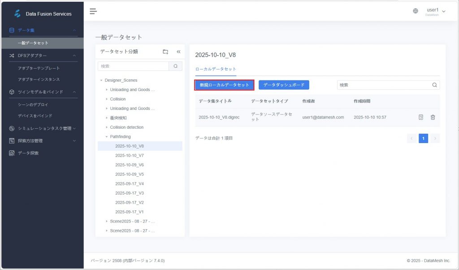Delete the 2025-10-10_V8.digrec dataset
459x270 pixels.
[x=433, y=117]
